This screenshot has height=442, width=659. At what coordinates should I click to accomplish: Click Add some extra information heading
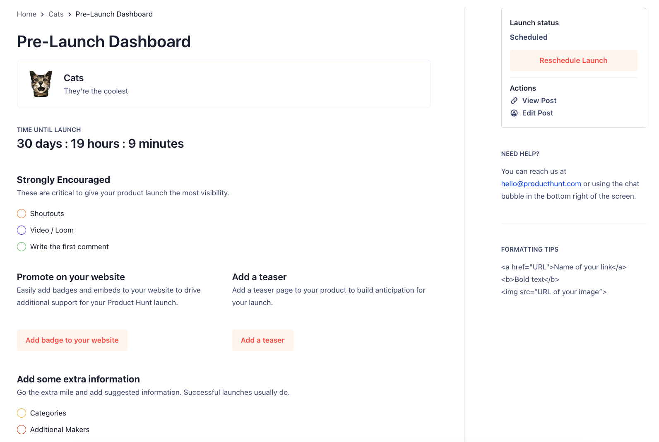78,379
